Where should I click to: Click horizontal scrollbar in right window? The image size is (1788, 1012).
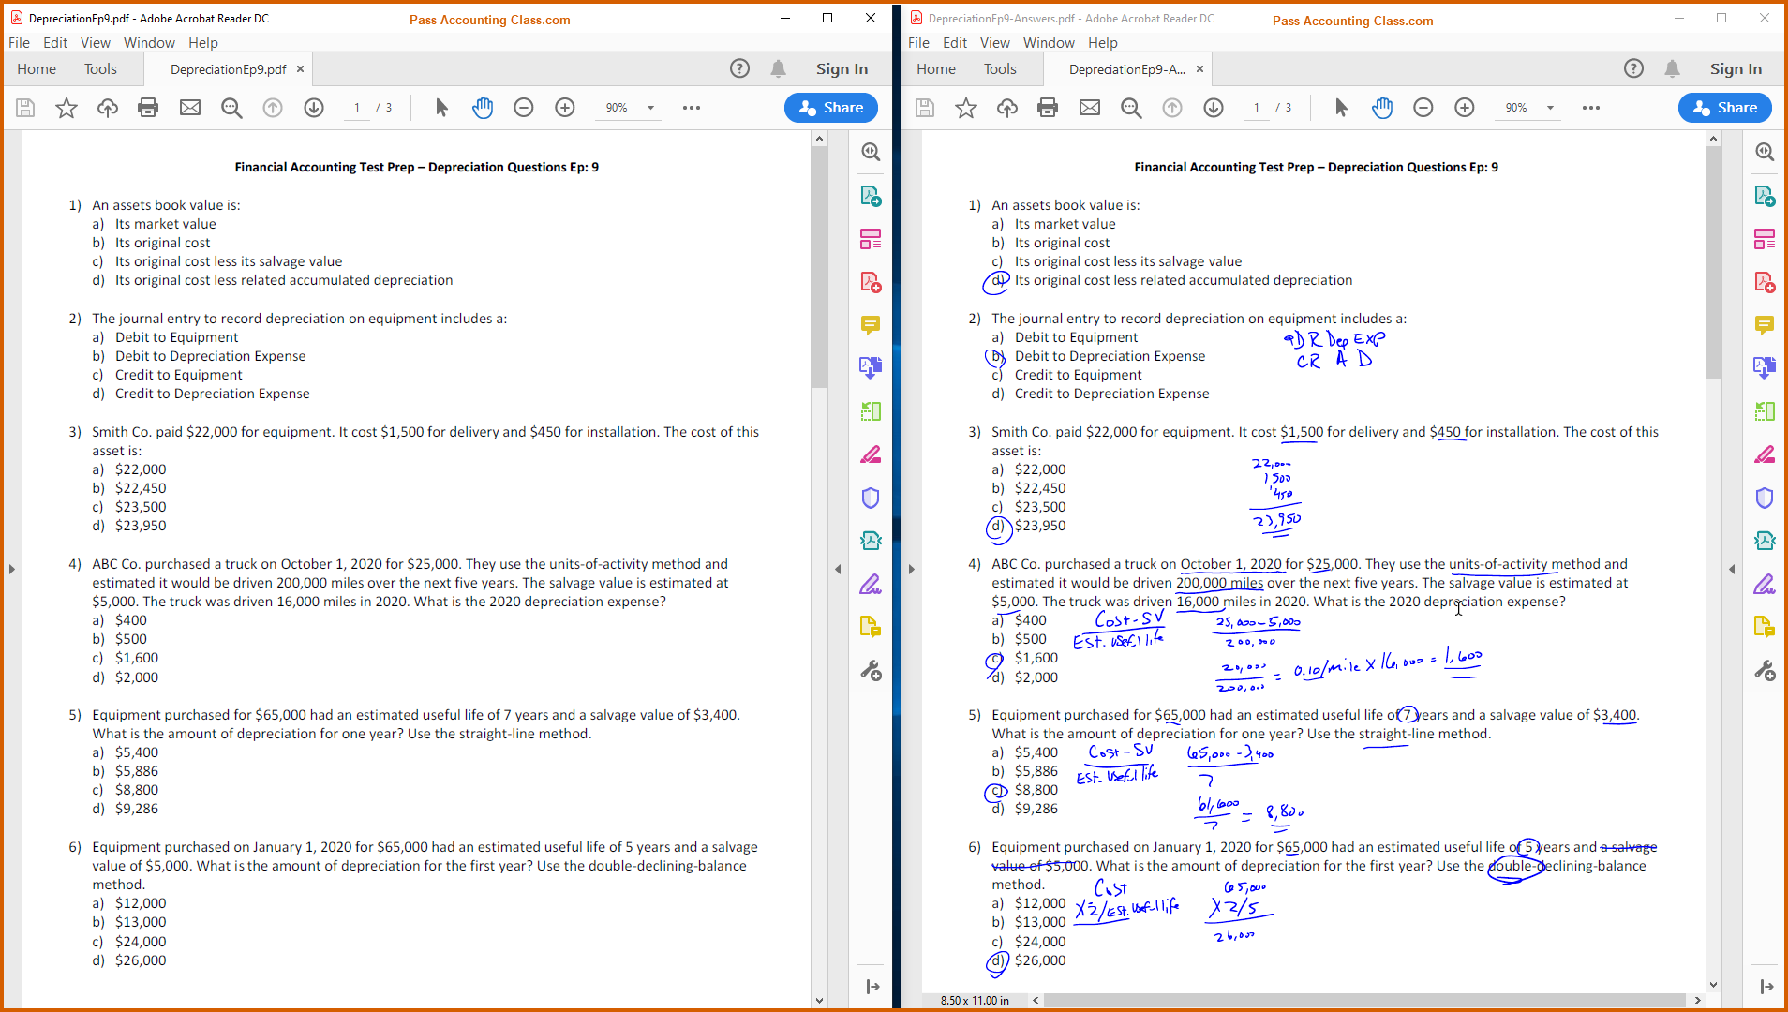pyautogui.click(x=1366, y=1000)
